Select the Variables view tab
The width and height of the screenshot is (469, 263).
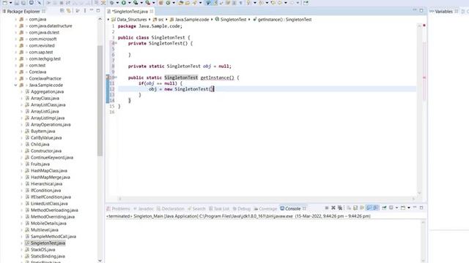(x=443, y=12)
